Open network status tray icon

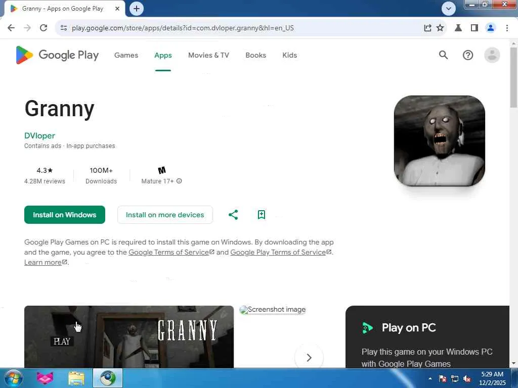coord(455,378)
